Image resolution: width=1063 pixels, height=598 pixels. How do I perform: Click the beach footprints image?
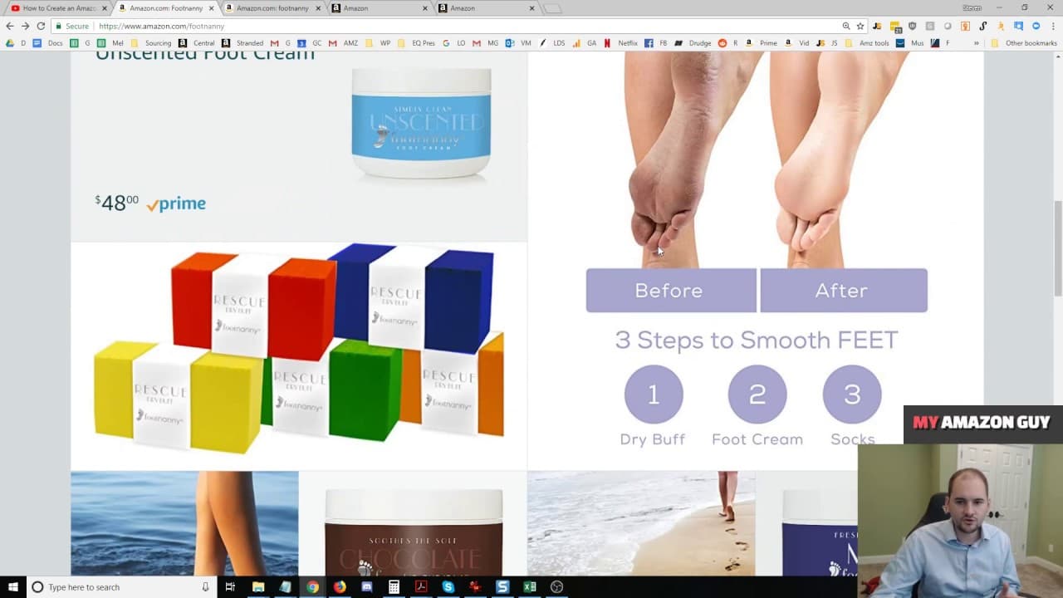click(641, 523)
